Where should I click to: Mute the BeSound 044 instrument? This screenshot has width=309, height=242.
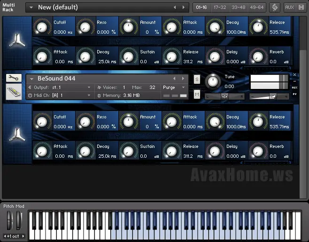click(197, 95)
